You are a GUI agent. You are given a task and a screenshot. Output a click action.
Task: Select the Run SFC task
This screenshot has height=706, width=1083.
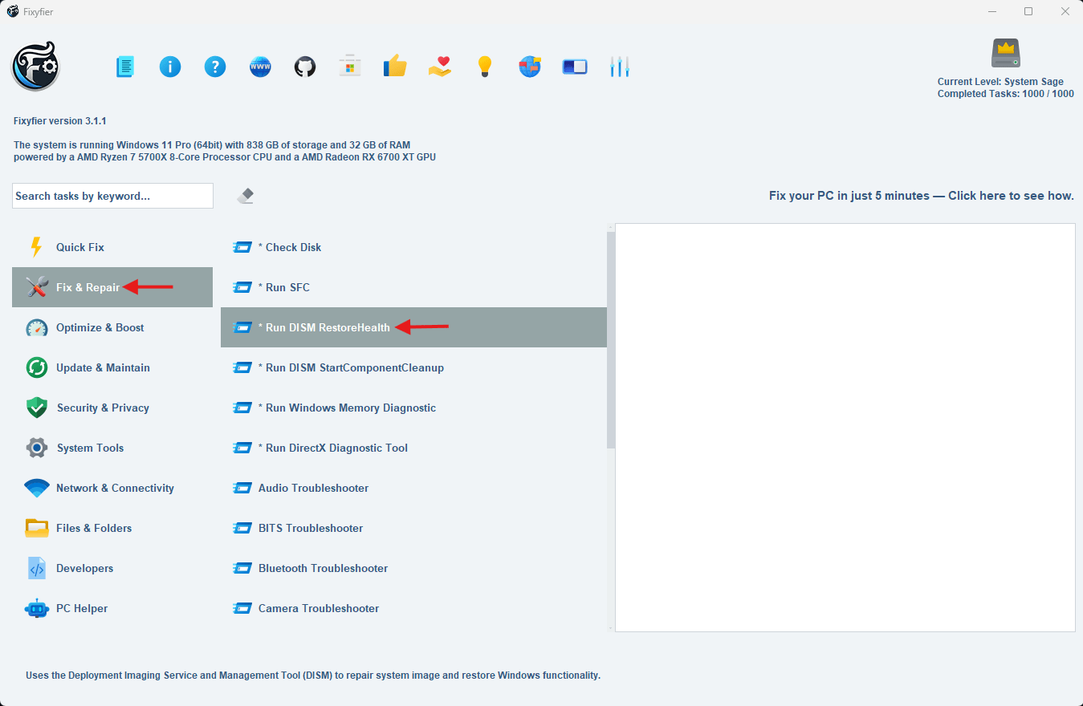[x=413, y=287]
